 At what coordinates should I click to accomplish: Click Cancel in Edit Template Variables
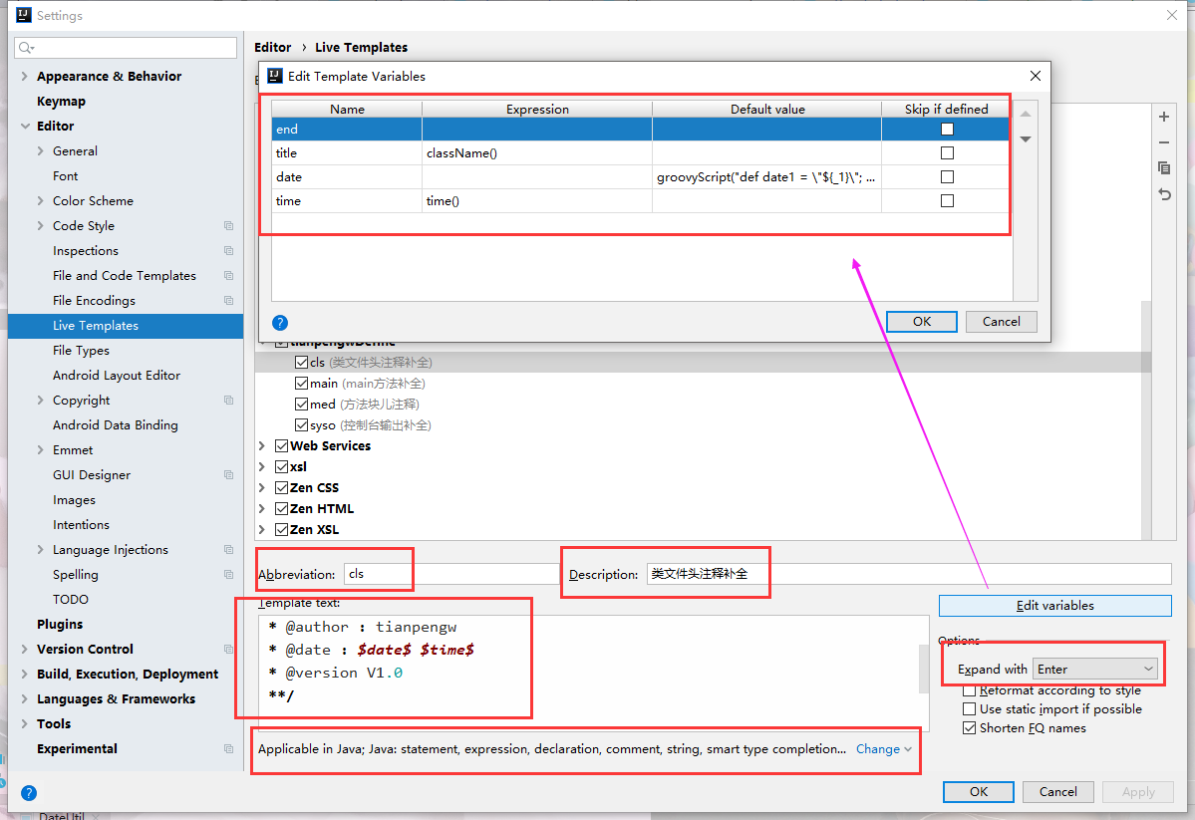pyautogui.click(x=1001, y=322)
